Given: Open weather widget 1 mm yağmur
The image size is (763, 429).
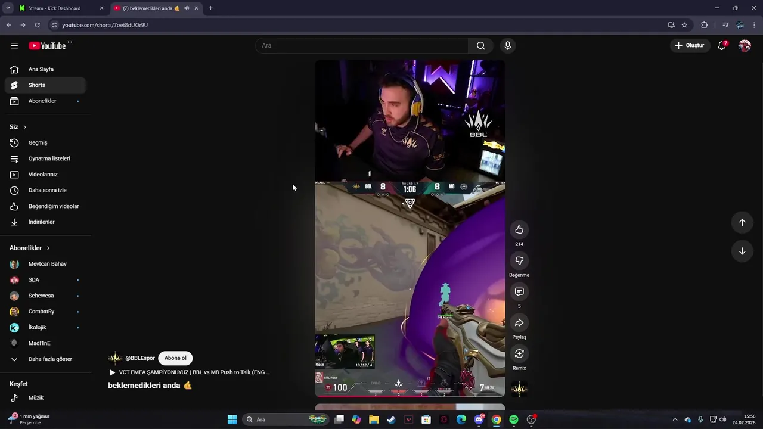Looking at the screenshot, I should [30, 419].
